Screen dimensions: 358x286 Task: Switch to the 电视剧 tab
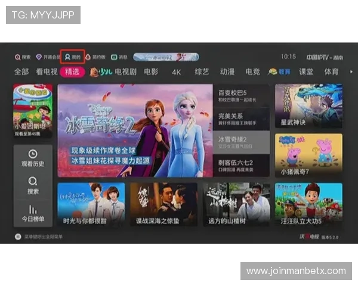click(x=125, y=72)
